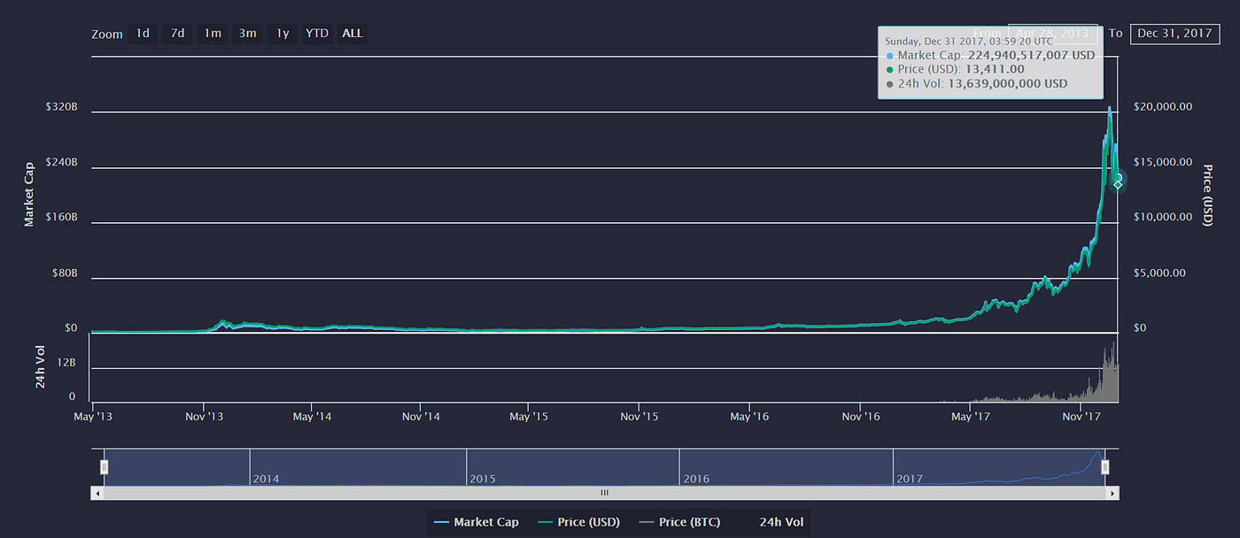Click the From date field Apr 28, 2013

1053,34
